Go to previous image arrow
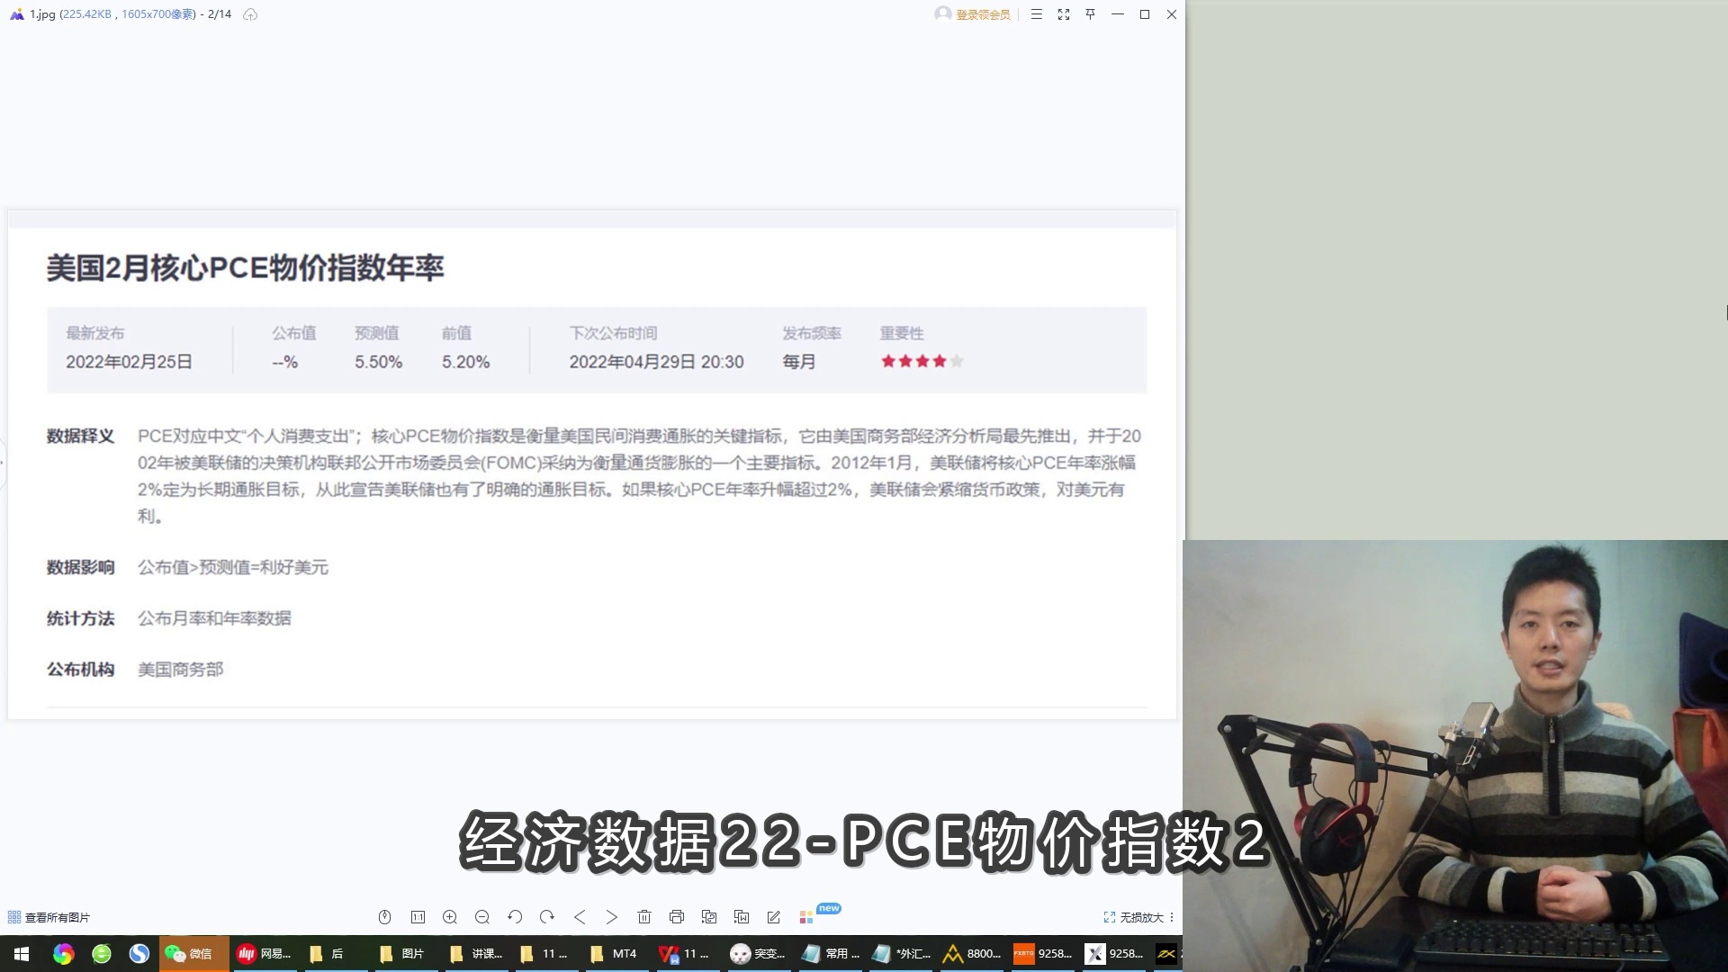This screenshot has height=972, width=1728. pos(580,917)
